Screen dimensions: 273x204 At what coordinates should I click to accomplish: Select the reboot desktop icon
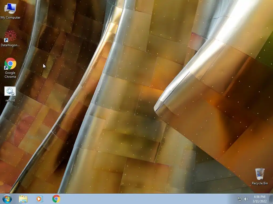pyautogui.click(x=10, y=94)
